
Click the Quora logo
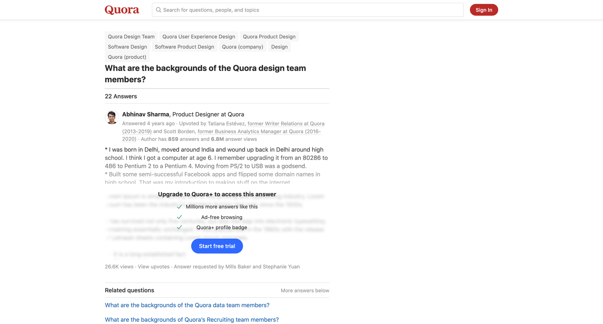pos(122,10)
